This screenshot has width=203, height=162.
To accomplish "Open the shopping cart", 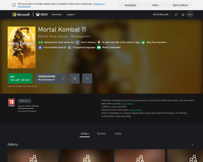I will 183,14.
